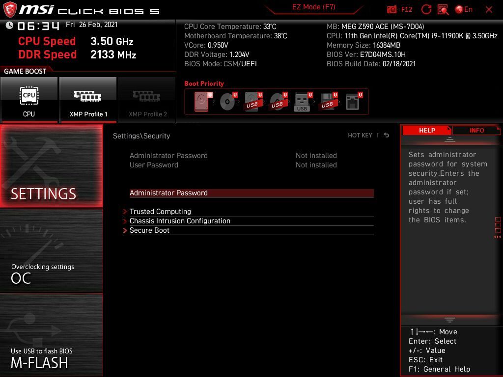This screenshot has width=503, height=377.
Task: Switch to the HELP tab
Action: click(427, 131)
